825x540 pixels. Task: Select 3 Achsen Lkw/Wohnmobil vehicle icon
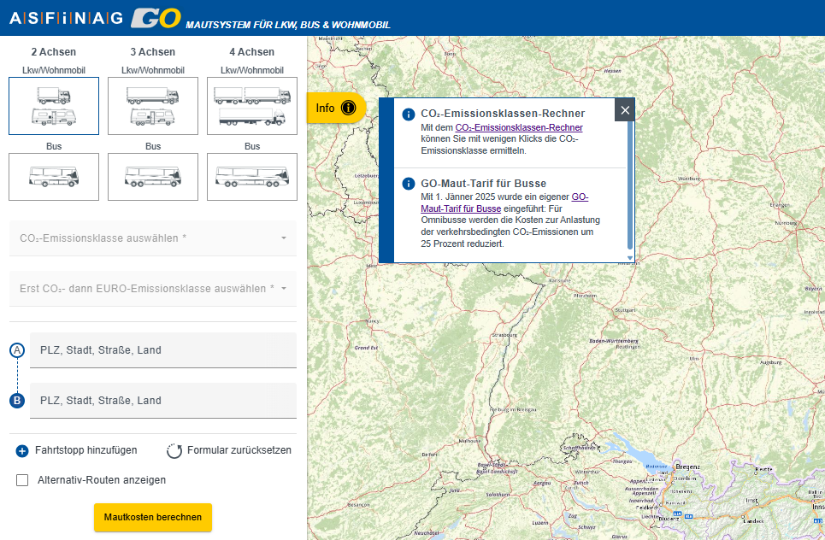[x=153, y=106]
